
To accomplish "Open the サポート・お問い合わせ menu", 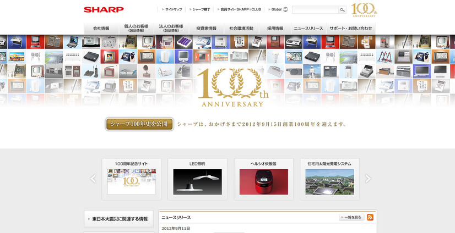I will coord(351,29).
